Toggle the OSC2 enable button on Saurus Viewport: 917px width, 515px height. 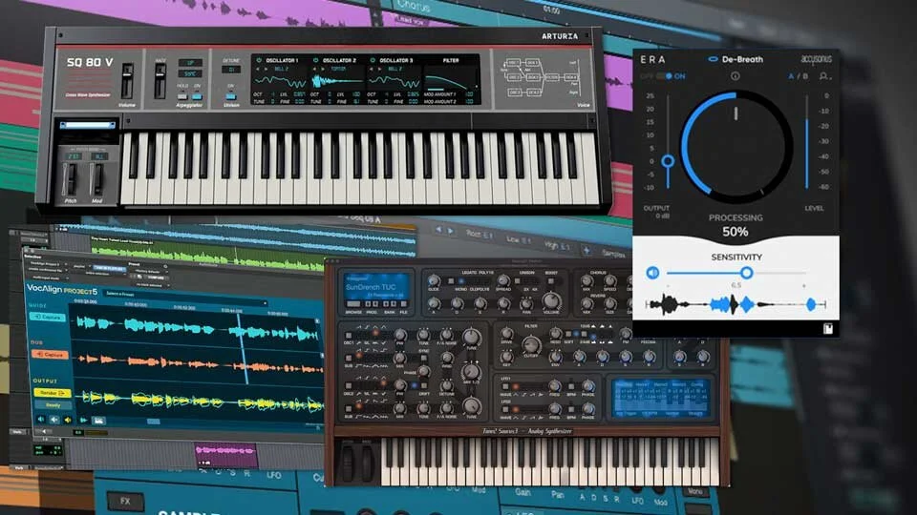pyautogui.click(x=350, y=386)
